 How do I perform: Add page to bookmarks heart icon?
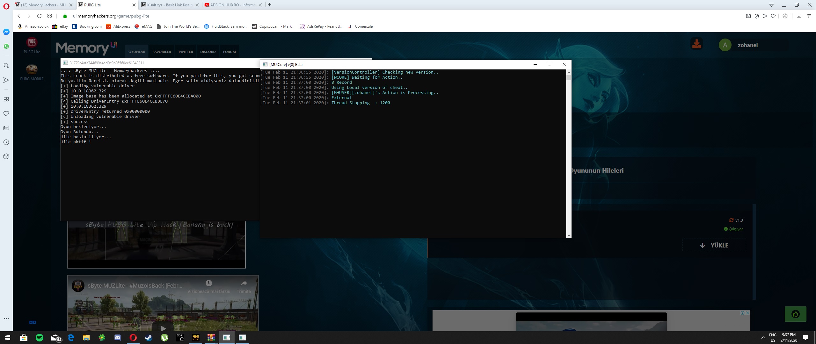coord(773,16)
